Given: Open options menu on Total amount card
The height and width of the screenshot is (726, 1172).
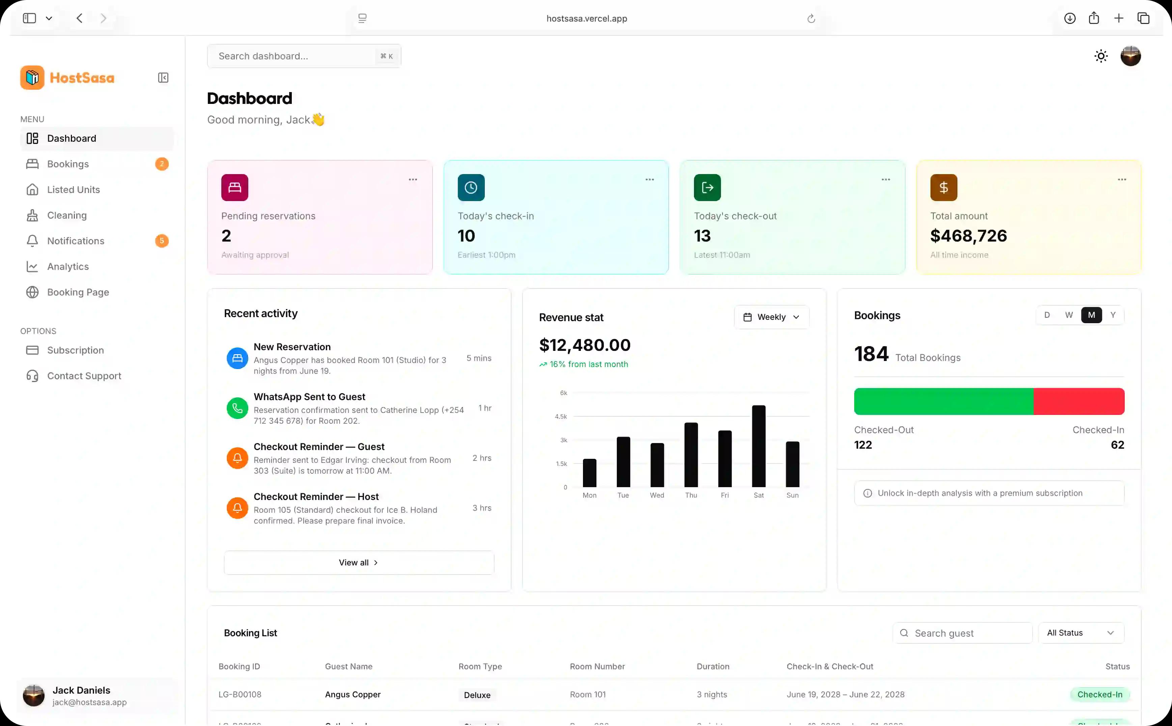Looking at the screenshot, I should click(x=1122, y=179).
